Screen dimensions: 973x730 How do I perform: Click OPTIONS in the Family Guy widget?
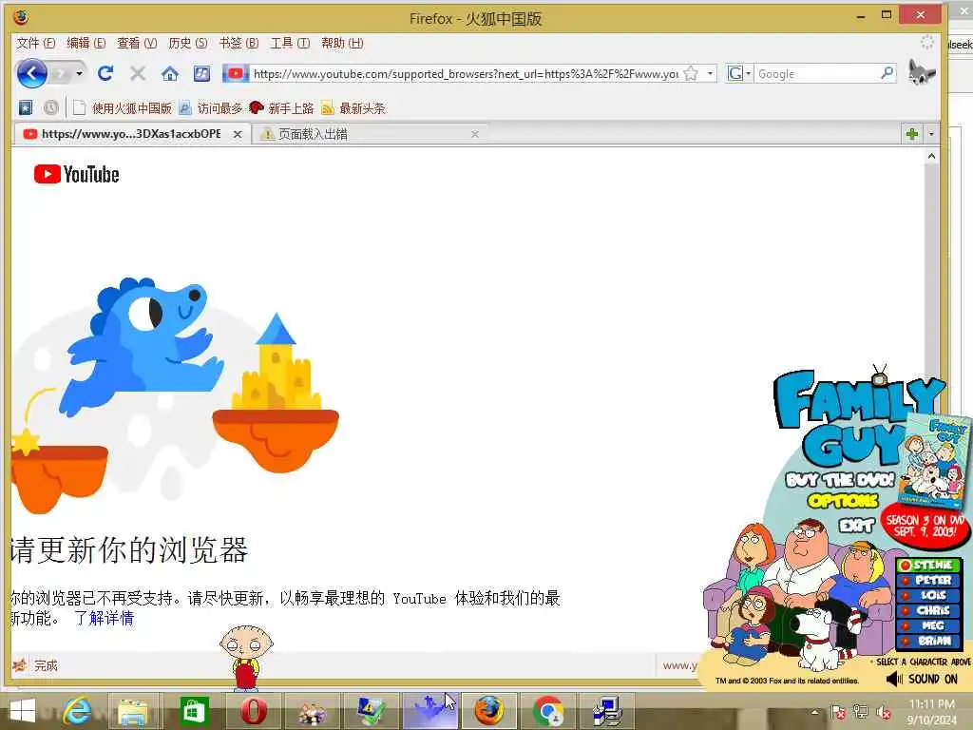(x=843, y=500)
